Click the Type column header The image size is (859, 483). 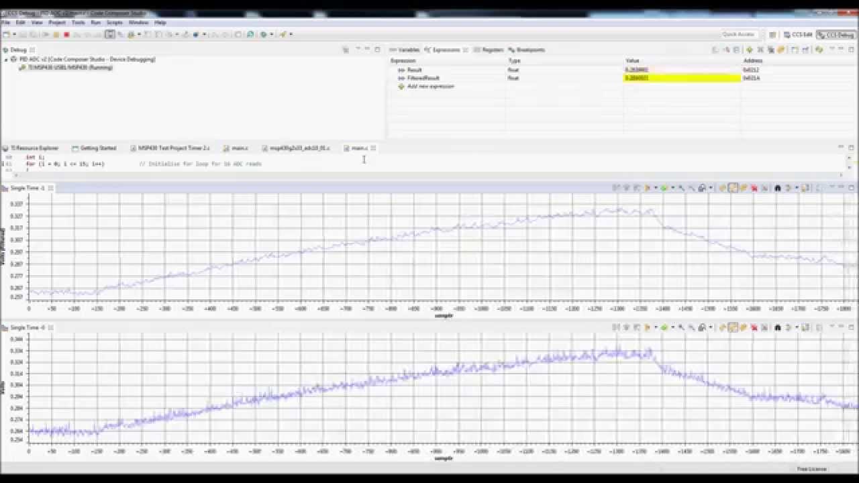pos(564,60)
